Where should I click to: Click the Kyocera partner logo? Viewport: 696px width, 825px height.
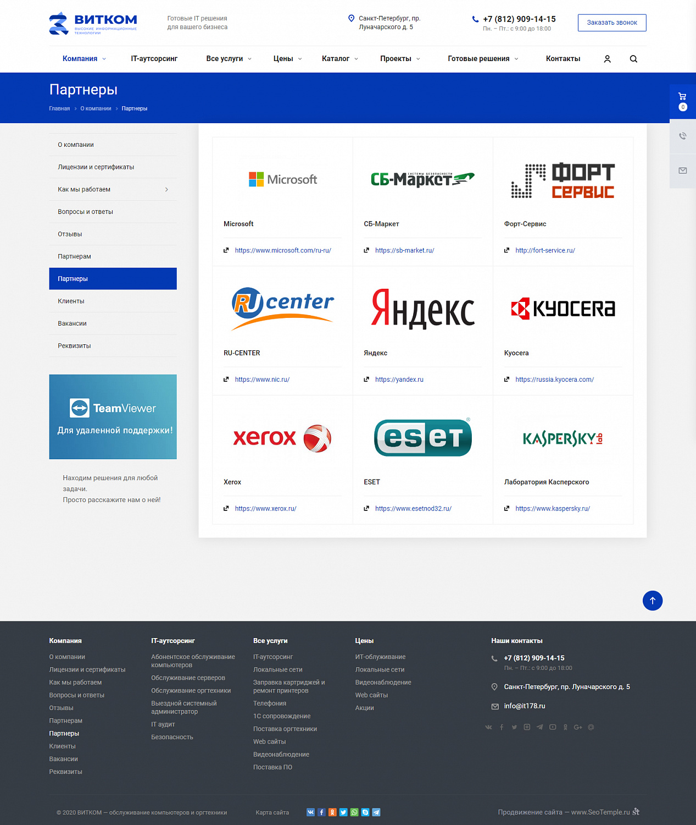tap(563, 309)
